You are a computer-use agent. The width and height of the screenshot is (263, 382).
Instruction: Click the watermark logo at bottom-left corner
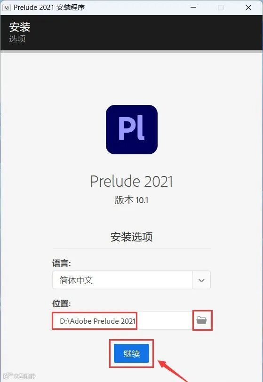19,376
